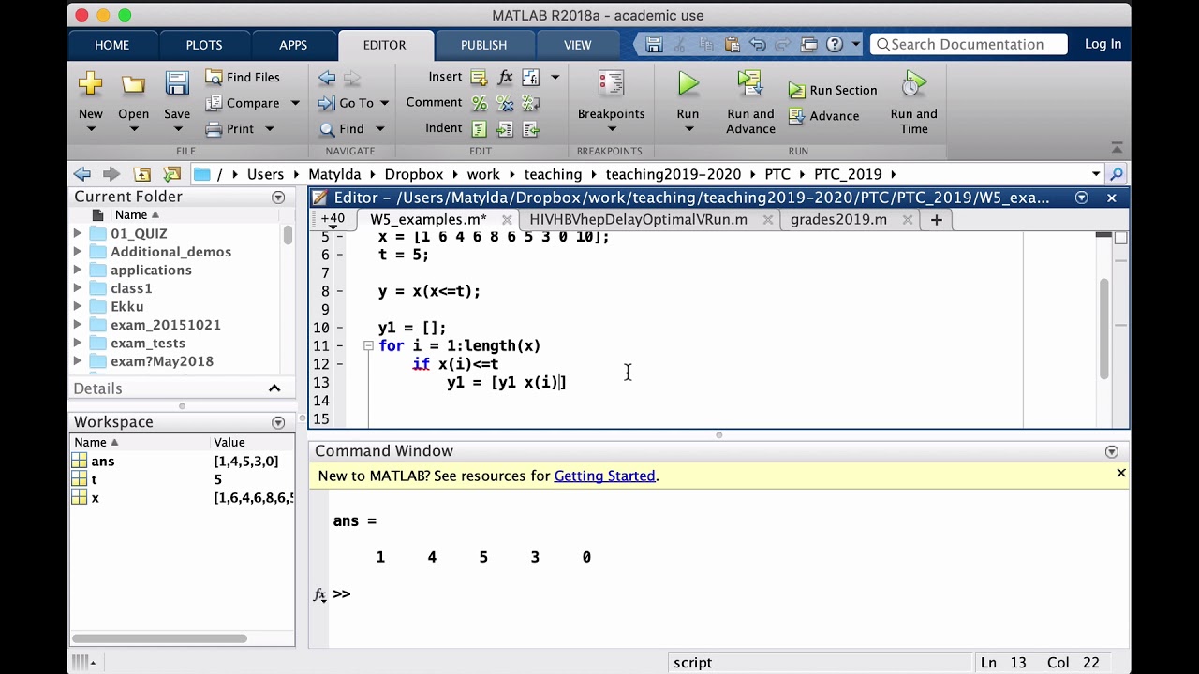
Task: Click the decrease indent icon
Action: [530, 128]
